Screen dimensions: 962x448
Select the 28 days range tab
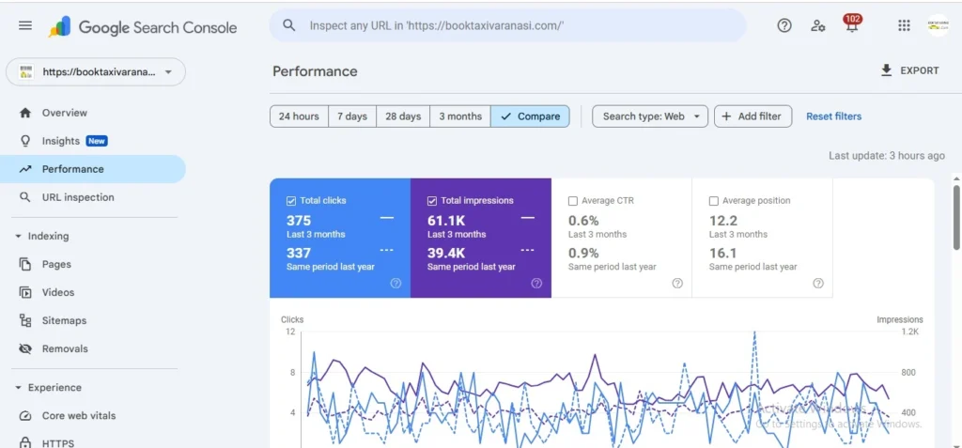[x=403, y=116]
